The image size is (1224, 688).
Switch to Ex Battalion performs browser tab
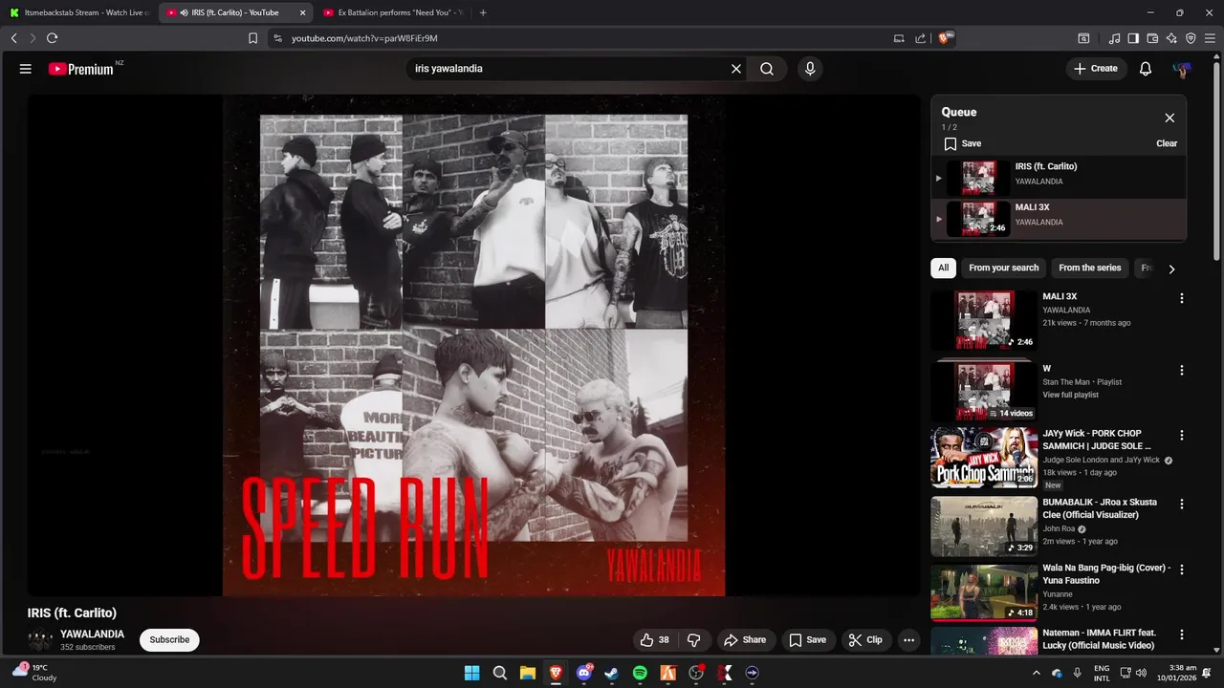point(392,12)
